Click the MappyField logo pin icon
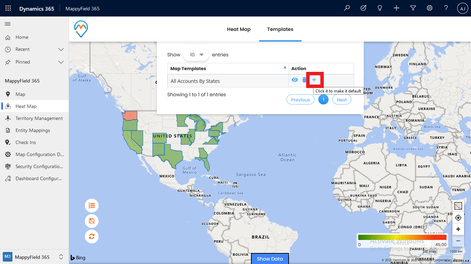Image resolution: width=471 pixels, height=264 pixels. 81,29
